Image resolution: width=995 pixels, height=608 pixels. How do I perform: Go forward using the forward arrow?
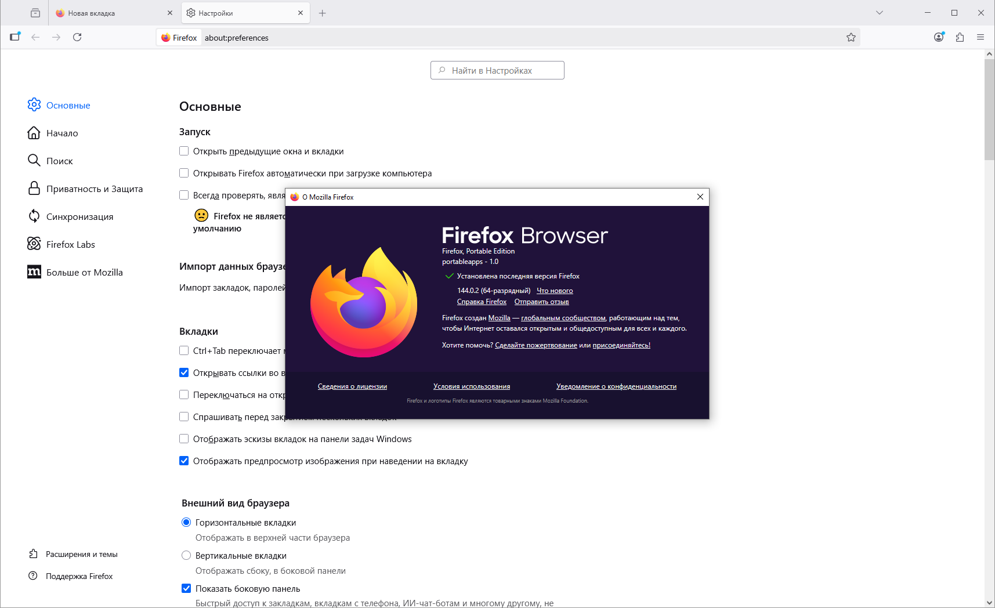[56, 37]
